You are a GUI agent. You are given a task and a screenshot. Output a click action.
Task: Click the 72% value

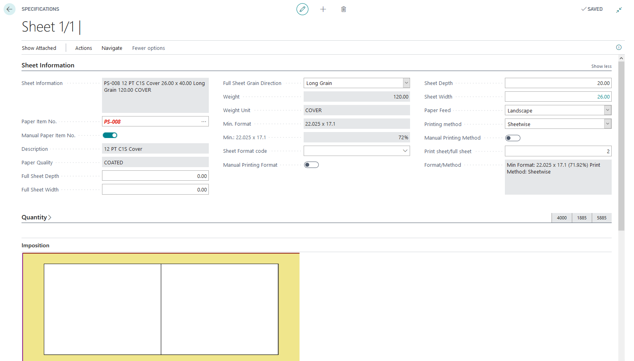pos(357,137)
